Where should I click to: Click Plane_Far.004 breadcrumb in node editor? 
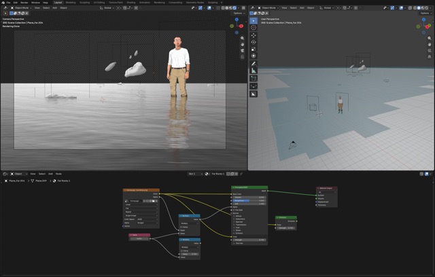tap(16, 181)
